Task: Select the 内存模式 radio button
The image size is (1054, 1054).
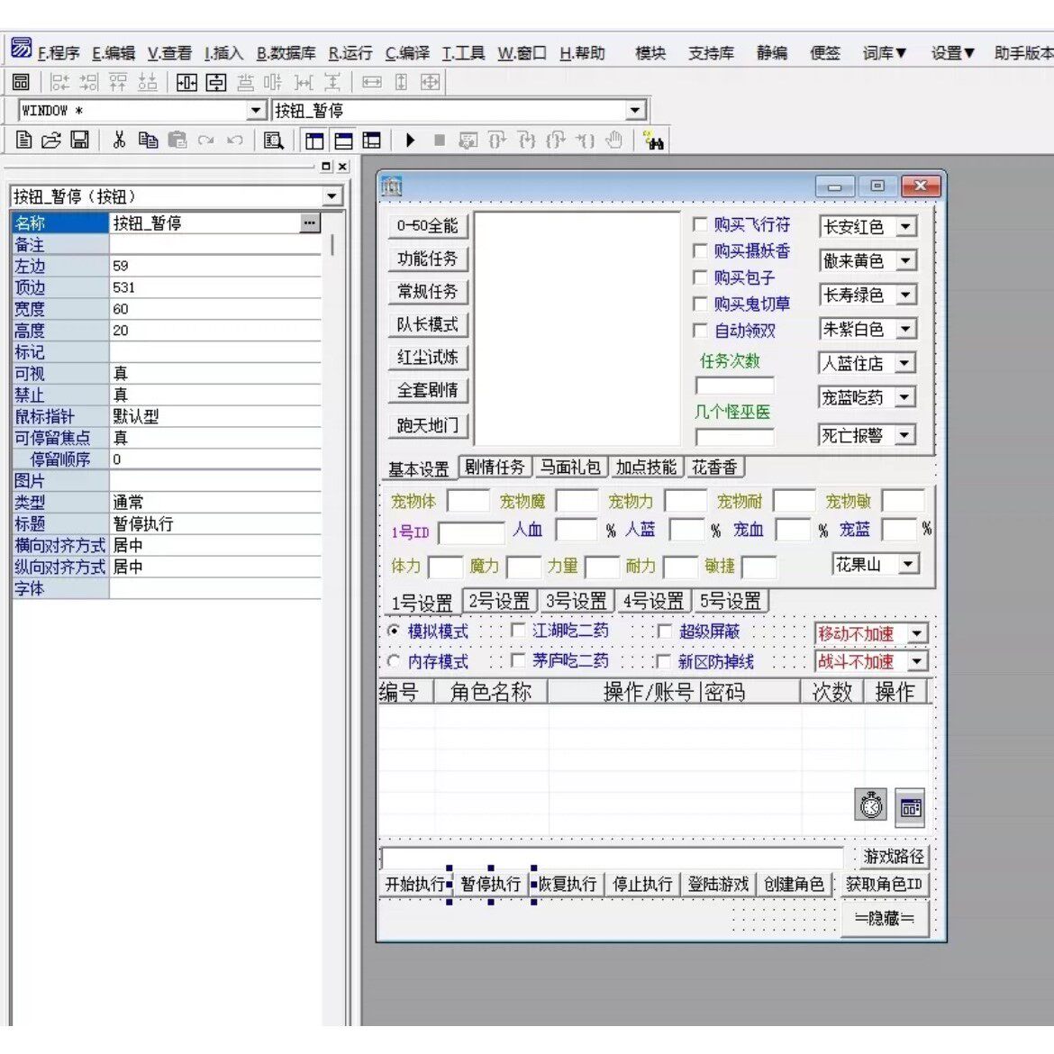Action: coord(394,661)
